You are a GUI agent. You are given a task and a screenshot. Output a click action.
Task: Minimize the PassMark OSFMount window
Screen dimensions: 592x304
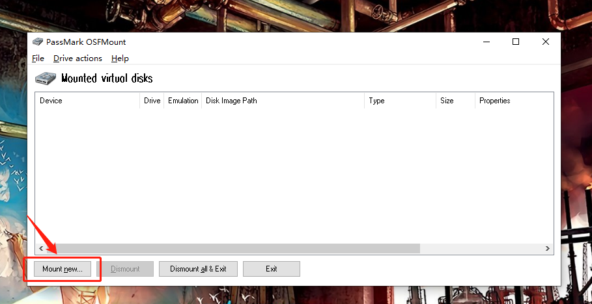click(486, 42)
